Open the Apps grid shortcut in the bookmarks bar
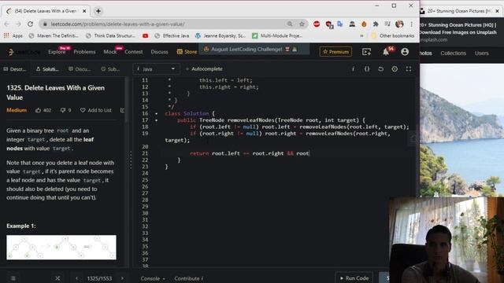Viewport: 504px width, 283px height. click(13, 36)
